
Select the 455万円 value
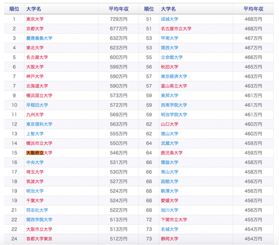point(253,220)
